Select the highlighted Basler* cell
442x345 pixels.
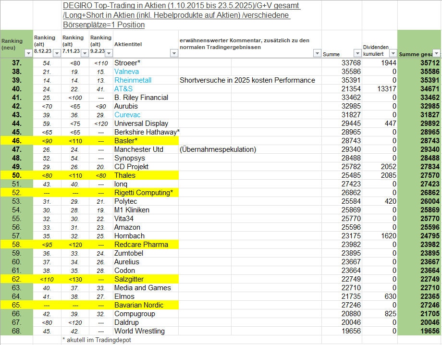146,141
